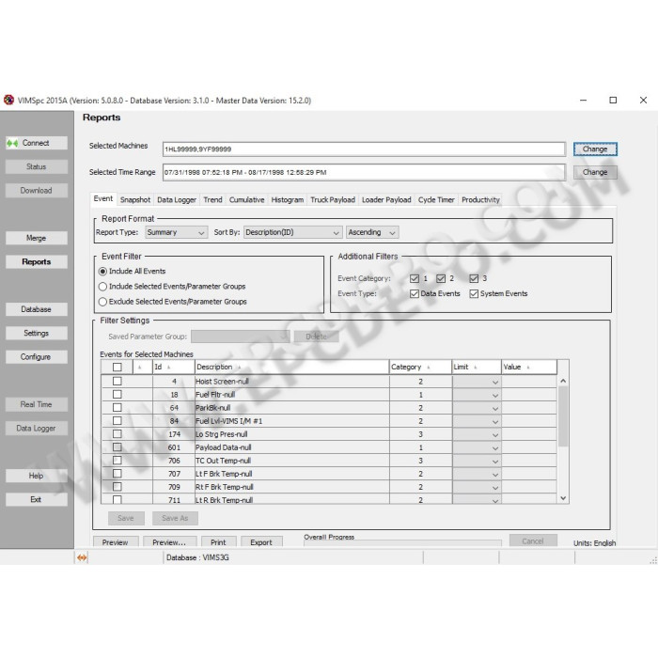Viewport: 658px width, 658px height.
Task: Click the Export button
Action: pos(261,542)
